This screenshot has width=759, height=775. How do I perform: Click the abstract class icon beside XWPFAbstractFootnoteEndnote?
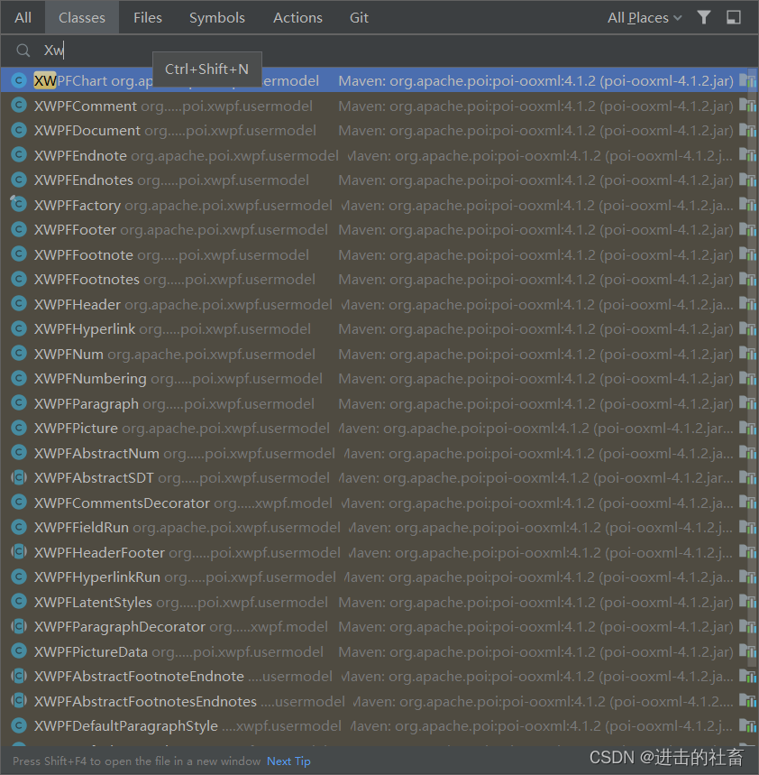click(x=19, y=676)
